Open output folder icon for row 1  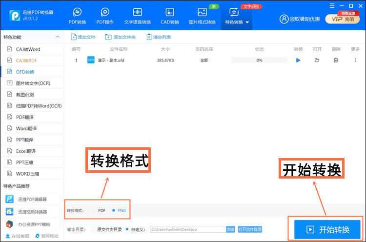(317, 60)
